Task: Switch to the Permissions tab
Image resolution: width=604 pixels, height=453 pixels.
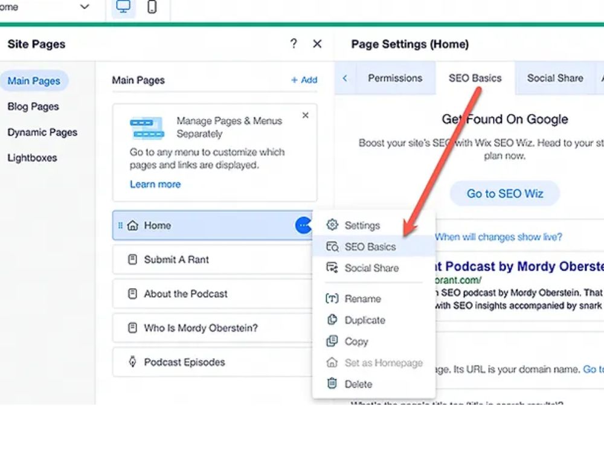Action: pos(395,78)
